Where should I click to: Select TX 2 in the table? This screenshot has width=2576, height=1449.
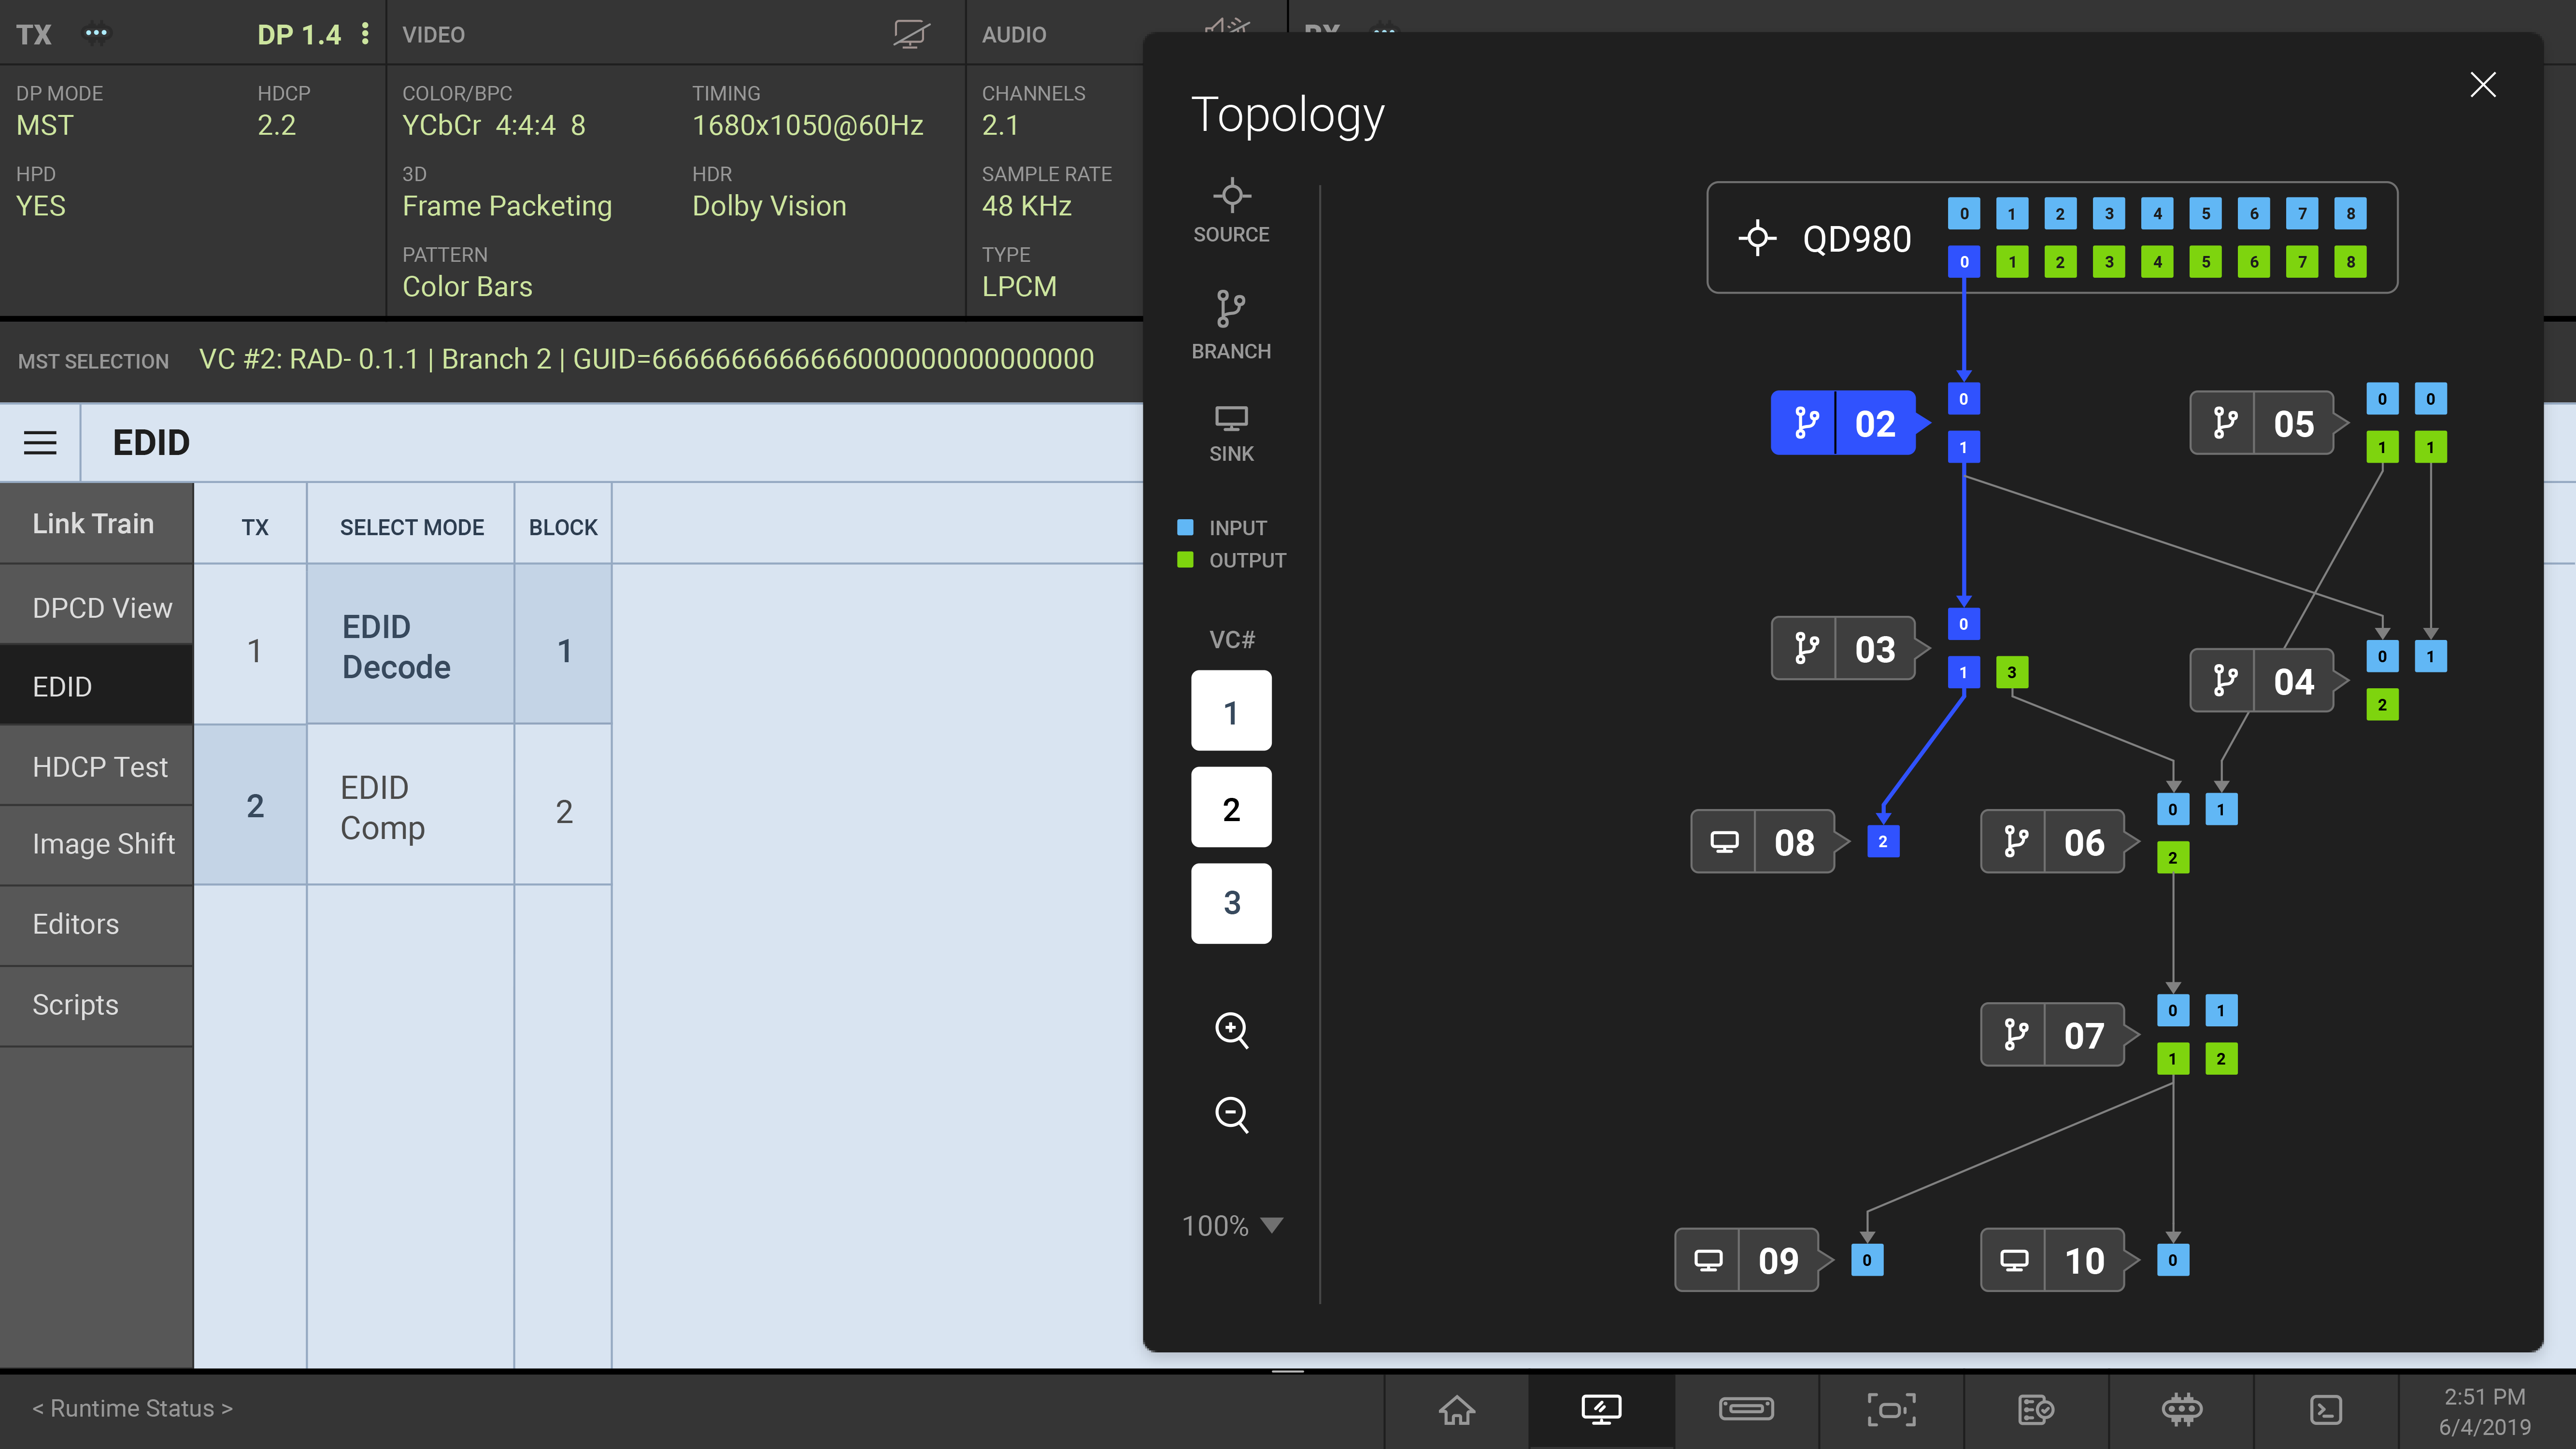250,806
